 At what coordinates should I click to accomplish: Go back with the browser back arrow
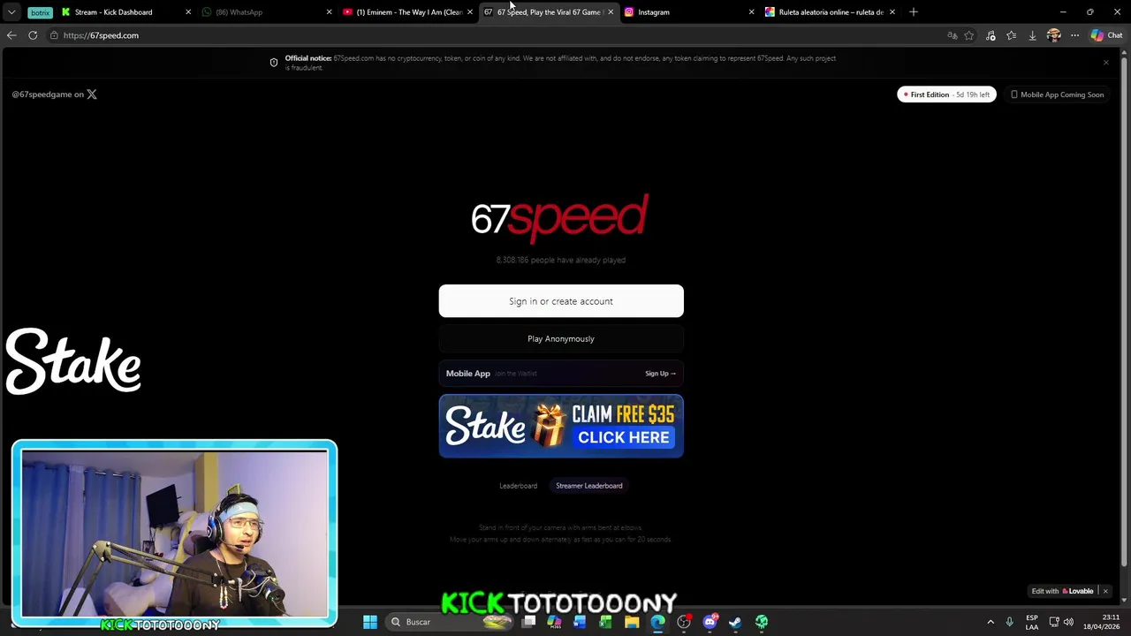pyautogui.click(x=11, y=35)
